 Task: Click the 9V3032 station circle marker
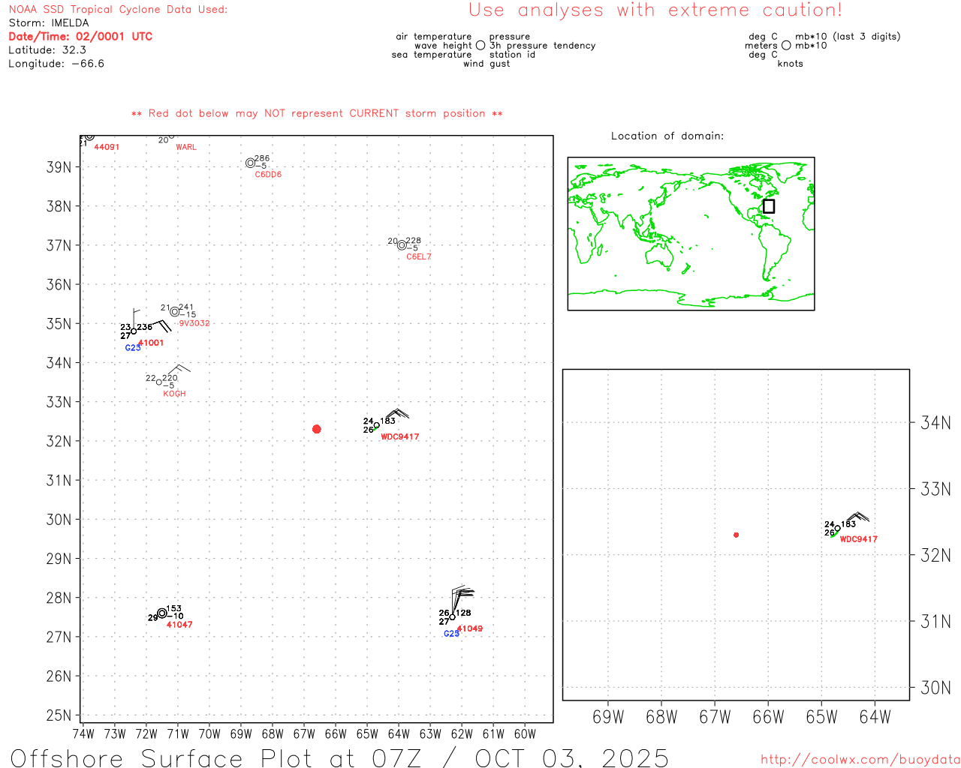pos(175,312)
